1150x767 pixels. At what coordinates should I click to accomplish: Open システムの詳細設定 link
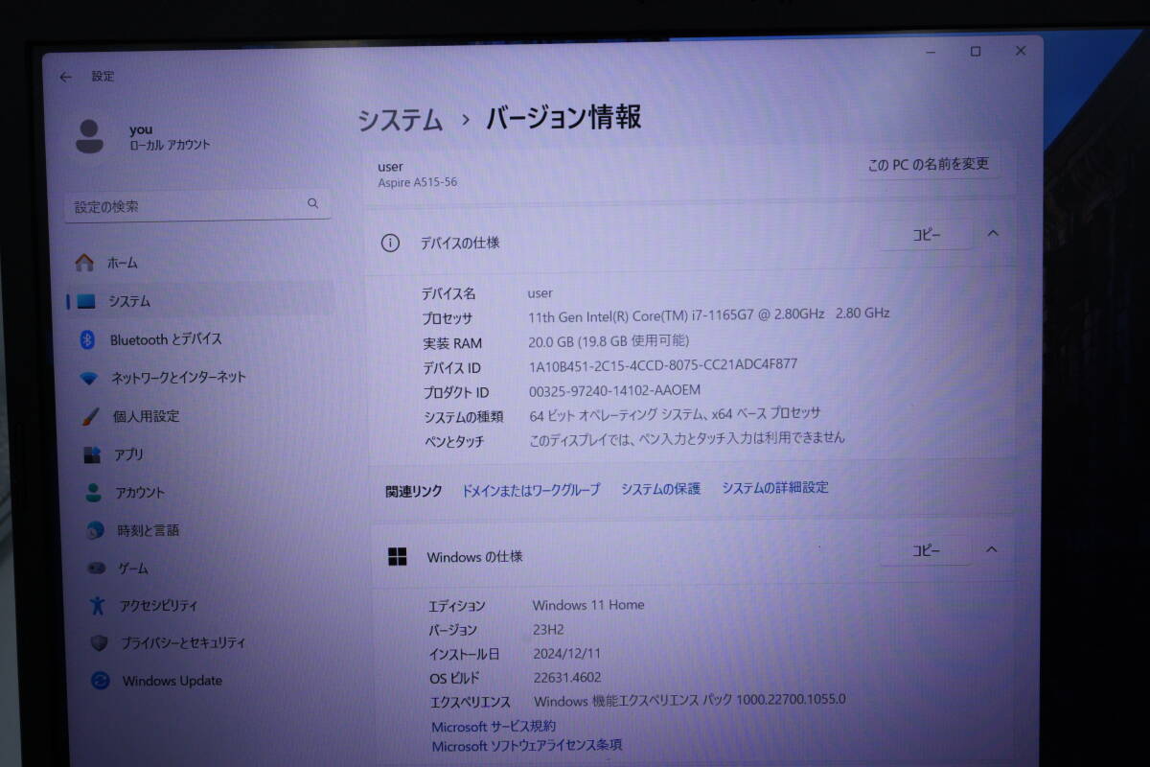775,488
